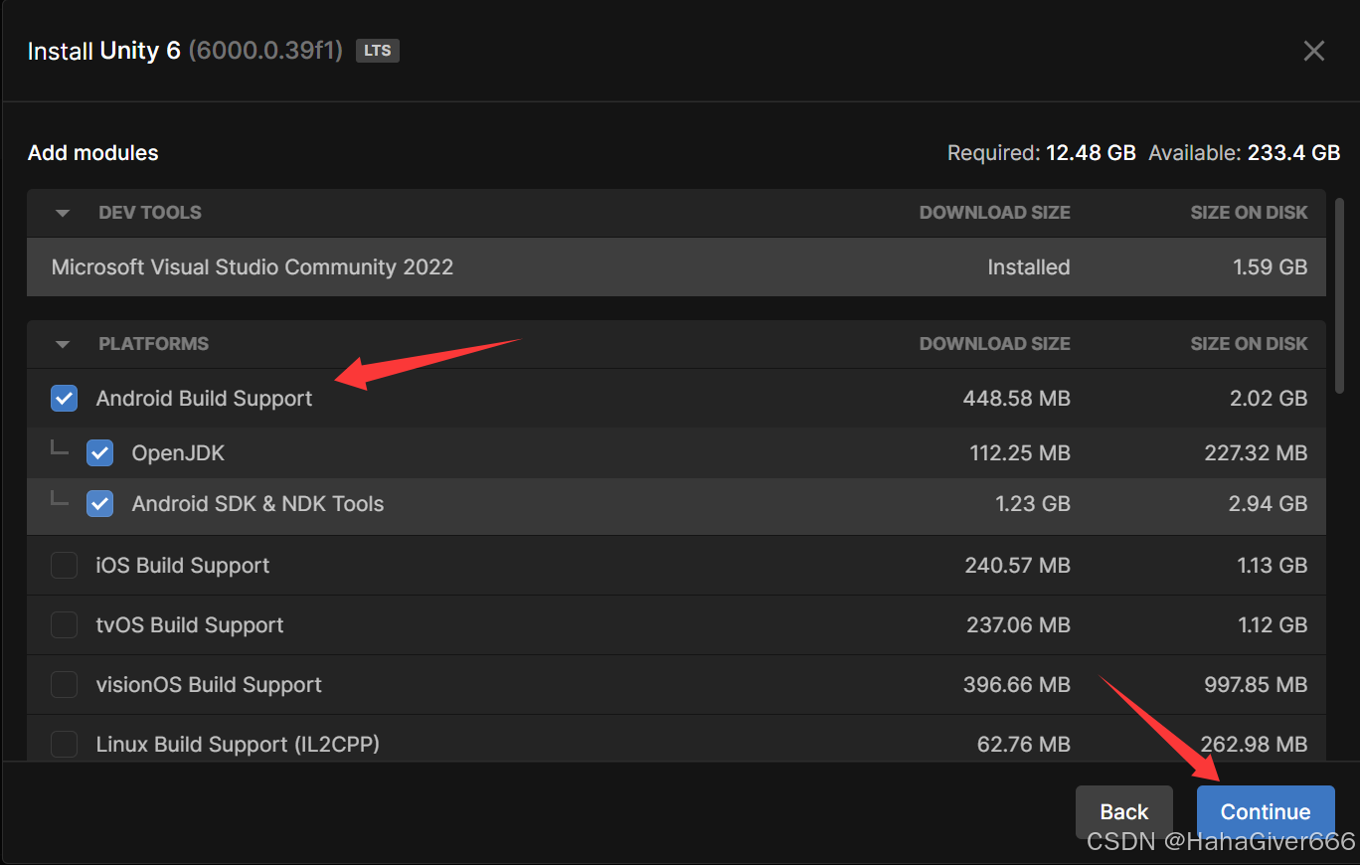Viewport: 1360px width, 865px height.
Task: Enable Linux Build Support (IL2CPP) checkbox
Action: point(64,745)
